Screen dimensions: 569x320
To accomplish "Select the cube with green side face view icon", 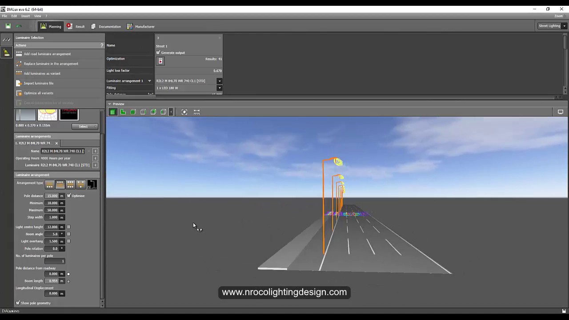I will (x=153, y=112).
